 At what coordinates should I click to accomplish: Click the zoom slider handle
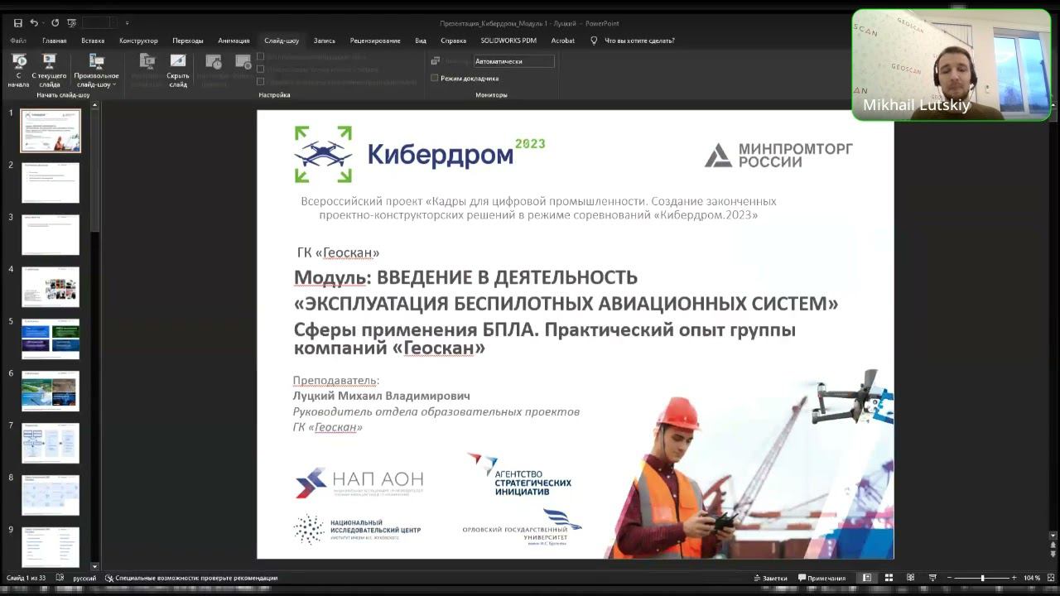point(983,578)
